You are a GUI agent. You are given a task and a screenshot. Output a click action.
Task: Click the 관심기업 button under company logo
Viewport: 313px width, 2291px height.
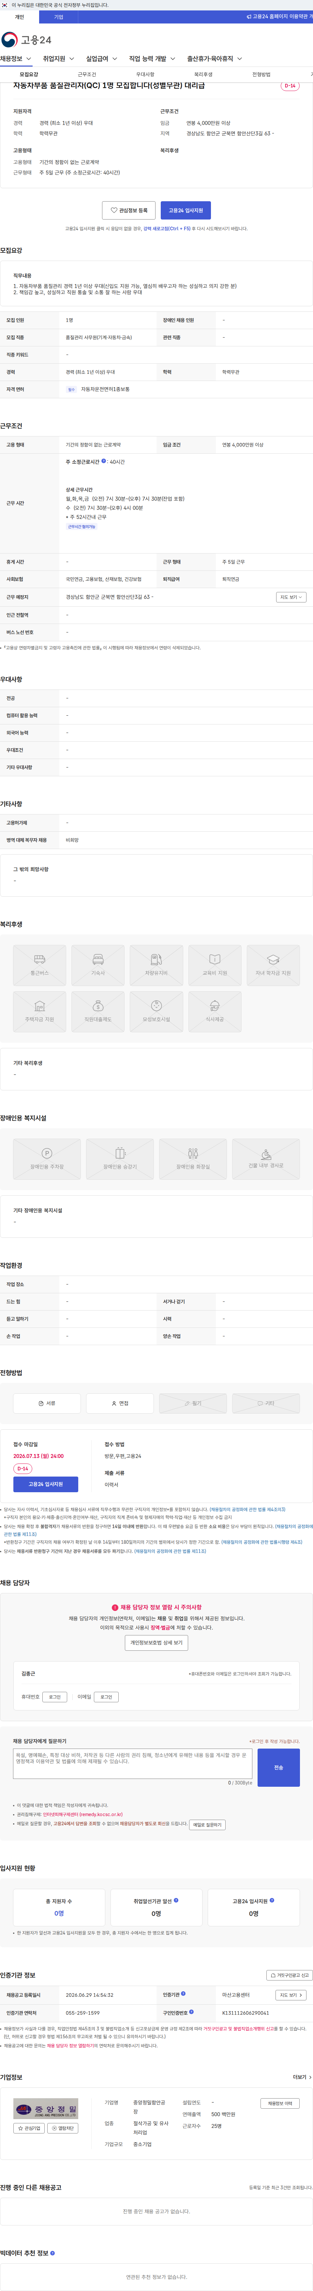click(x=29, y=2128)
